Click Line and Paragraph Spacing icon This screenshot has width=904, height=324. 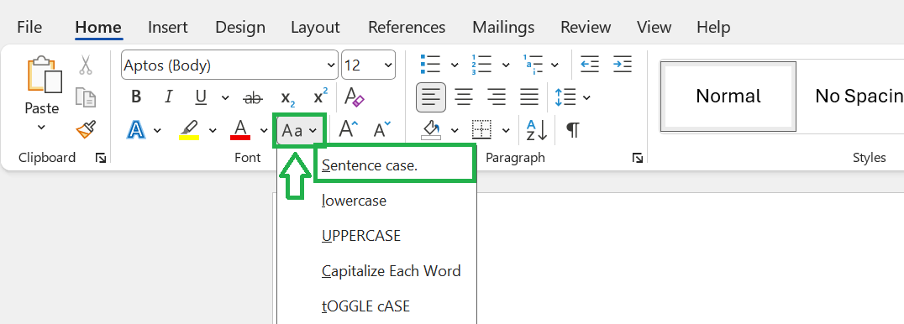click(x=565, y=97)
